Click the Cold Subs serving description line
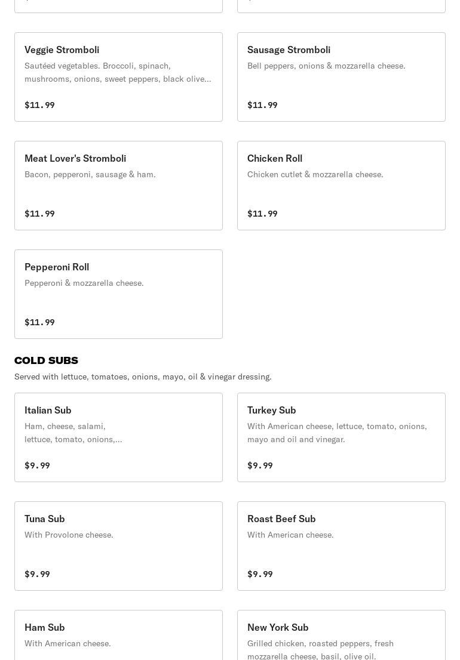This screenshot has width=460, height=660. click(x=143, y=377)
